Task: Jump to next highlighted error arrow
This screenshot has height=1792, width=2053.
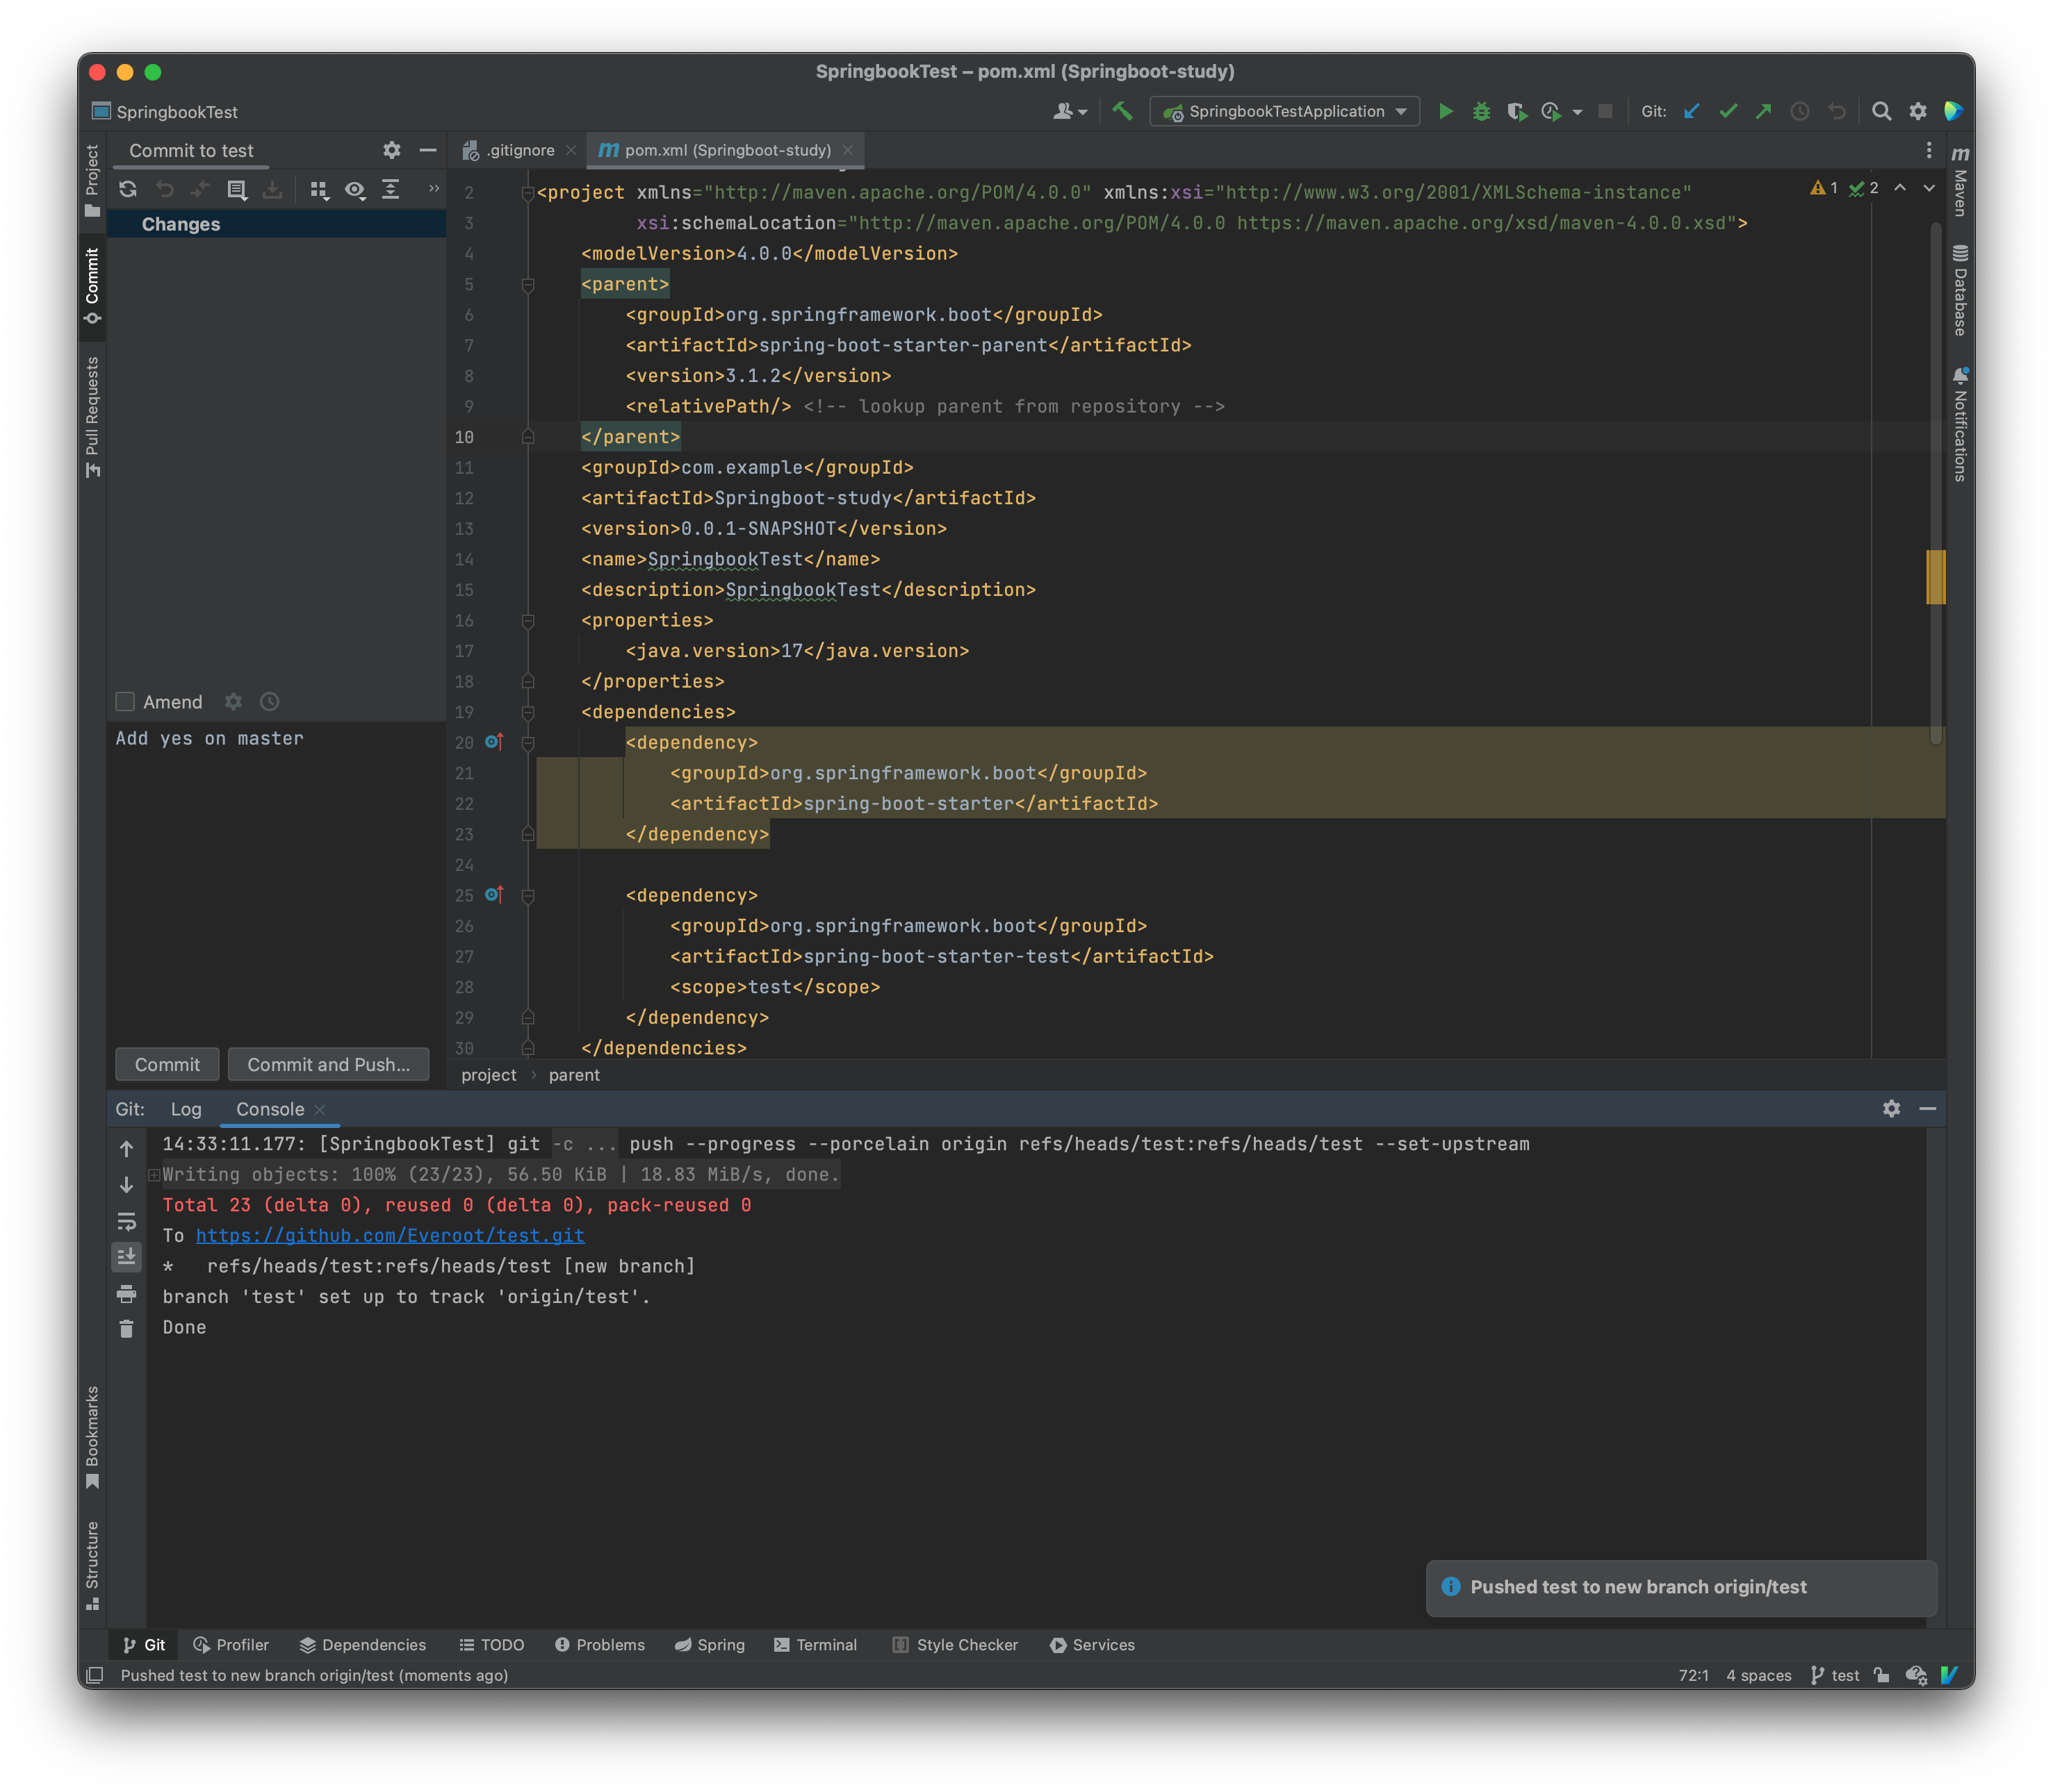Action: tap(1929, 188)
